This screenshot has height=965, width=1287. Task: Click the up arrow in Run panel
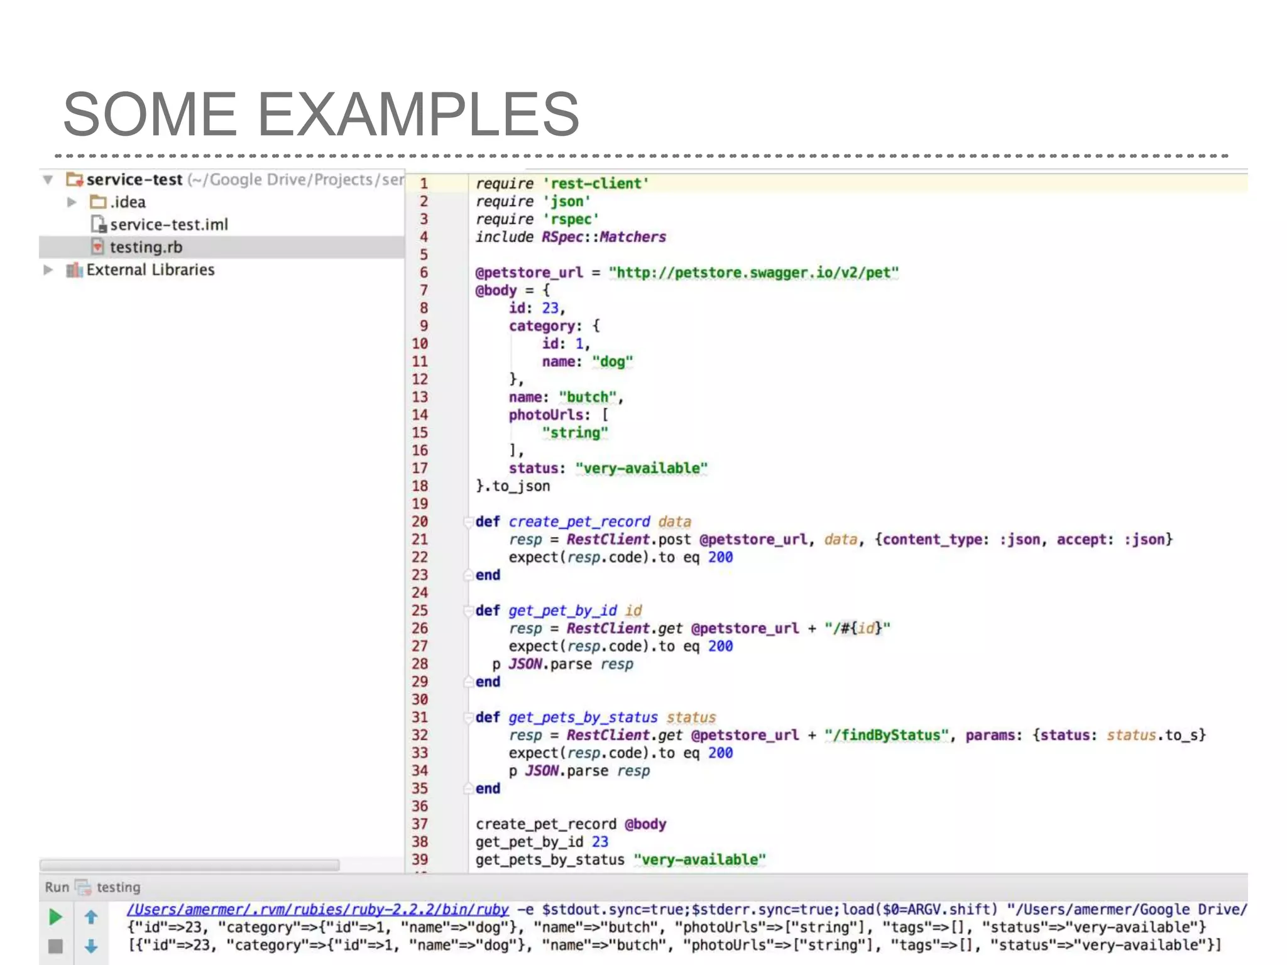coord(91,917)
